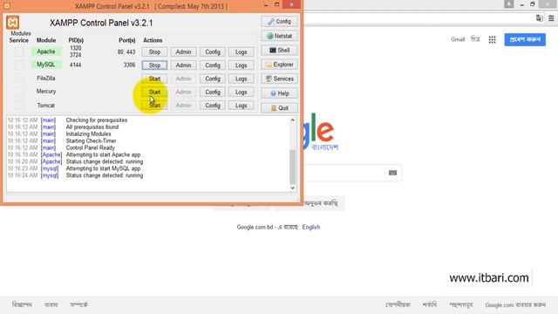The height and width of the screenshot is (314, 558).
Task: Click log scrollbar down arrow
Action: (x=293, y=188)
